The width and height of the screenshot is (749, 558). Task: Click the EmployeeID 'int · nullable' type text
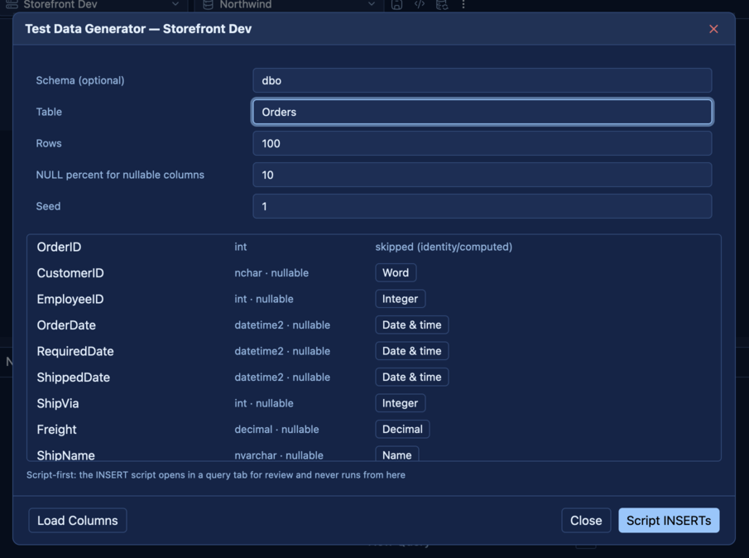coord(264,299)
